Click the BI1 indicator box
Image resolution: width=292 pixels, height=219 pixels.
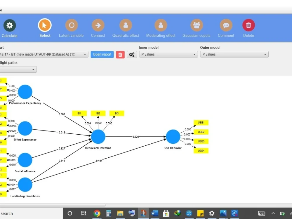[79, 113]
